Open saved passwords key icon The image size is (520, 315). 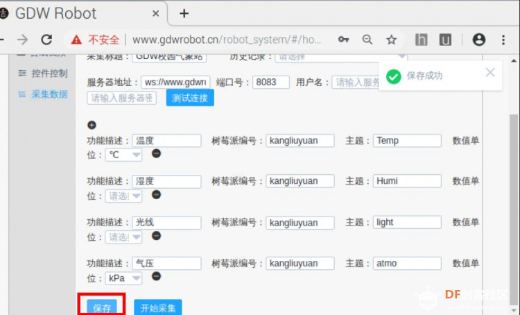344,40
